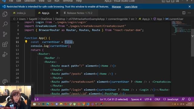Expand 'Users' breadcrumb segment
The height and width of the screenshot is (109, 194).
point(22,19)
